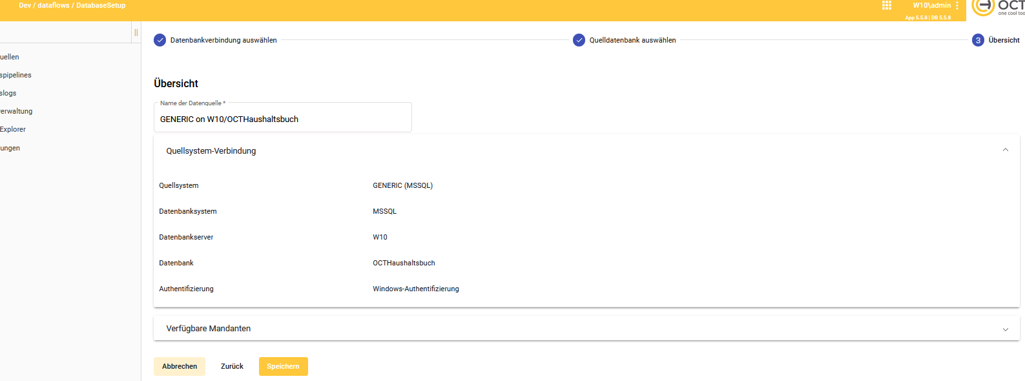Collapse the Quellsystem-Verbindung panel chevron

click(x=1005, y=150)
